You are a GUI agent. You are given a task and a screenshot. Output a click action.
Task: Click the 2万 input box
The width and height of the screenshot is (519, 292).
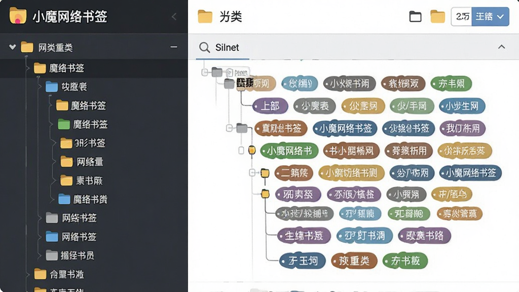(462, 17)
